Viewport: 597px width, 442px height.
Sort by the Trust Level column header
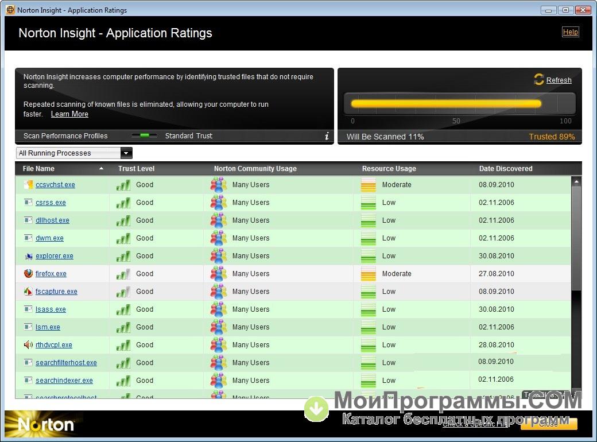tap(136, 169)
